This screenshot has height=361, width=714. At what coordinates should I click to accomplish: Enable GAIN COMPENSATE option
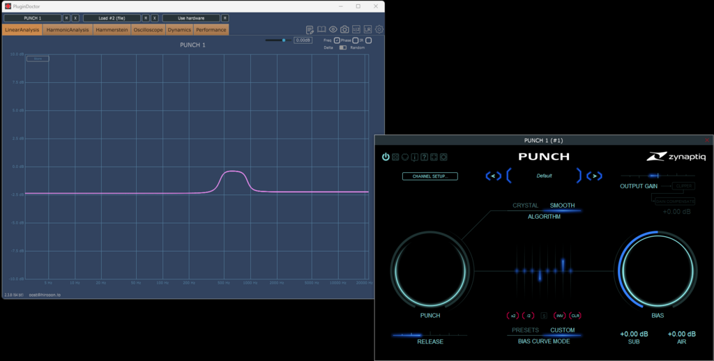[x=675, y=201]
